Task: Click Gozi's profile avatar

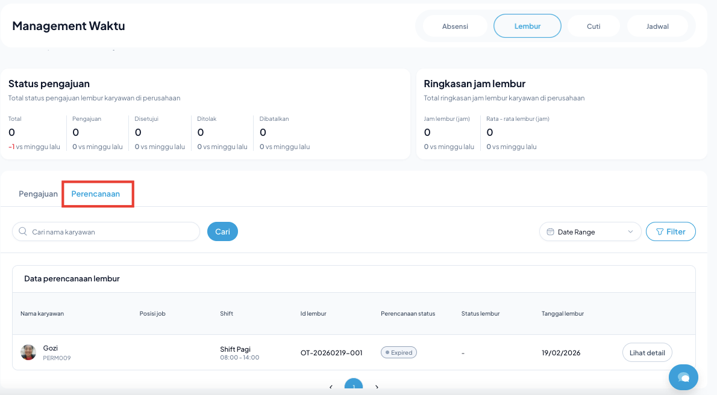Action: [28, 352]
